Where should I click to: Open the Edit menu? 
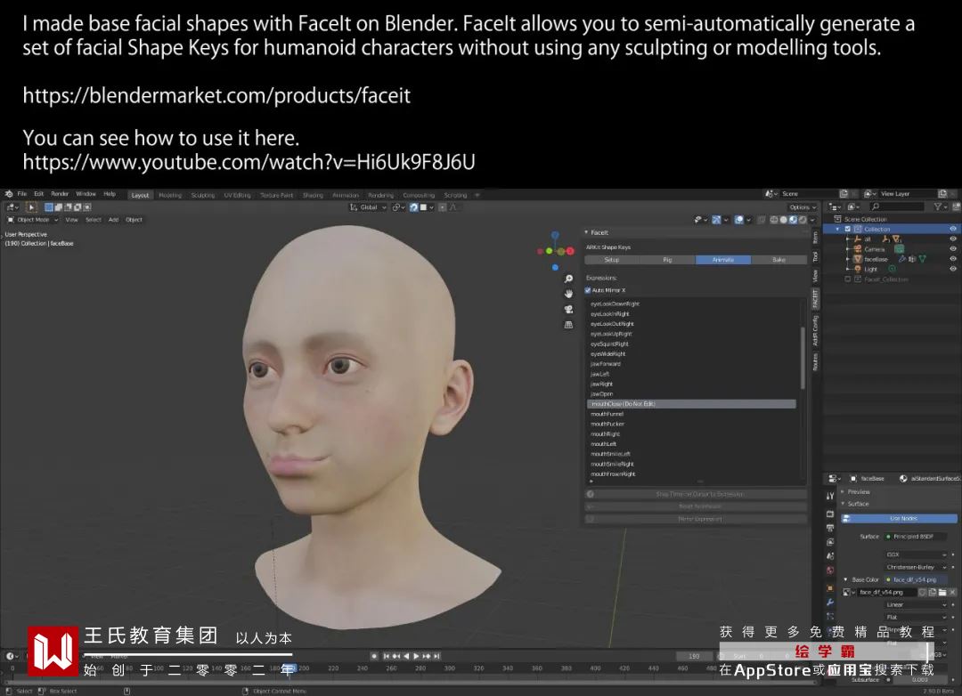click(38, 194)
